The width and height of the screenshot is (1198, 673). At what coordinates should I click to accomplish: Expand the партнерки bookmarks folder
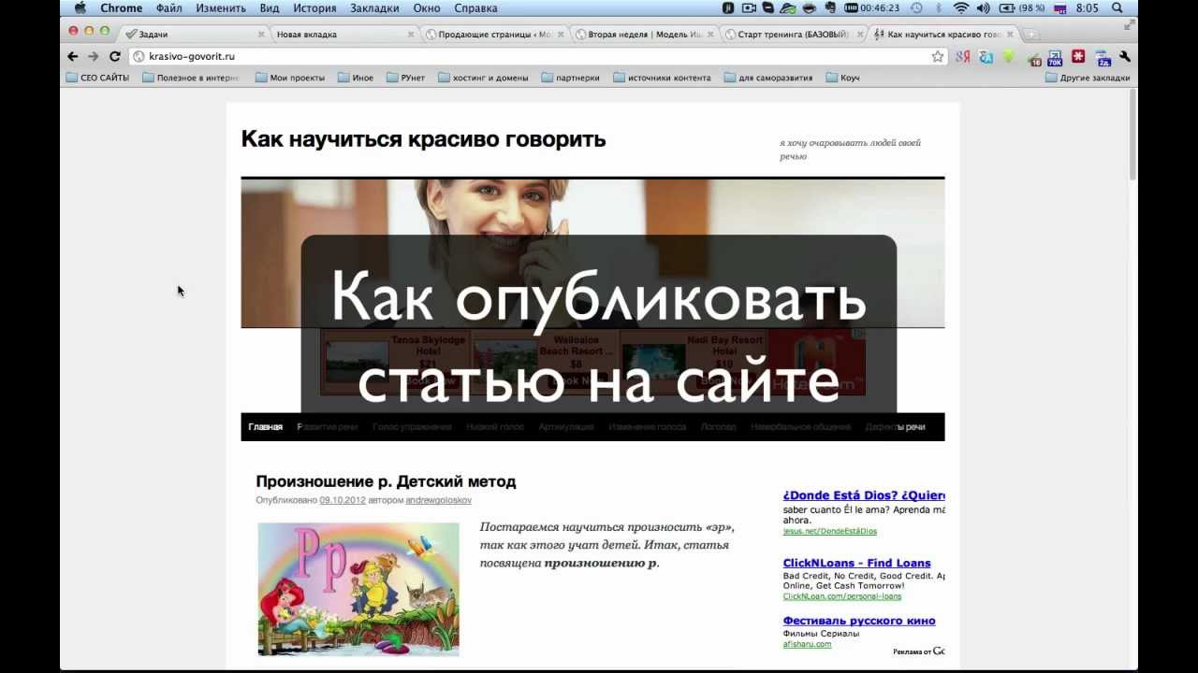571,78
